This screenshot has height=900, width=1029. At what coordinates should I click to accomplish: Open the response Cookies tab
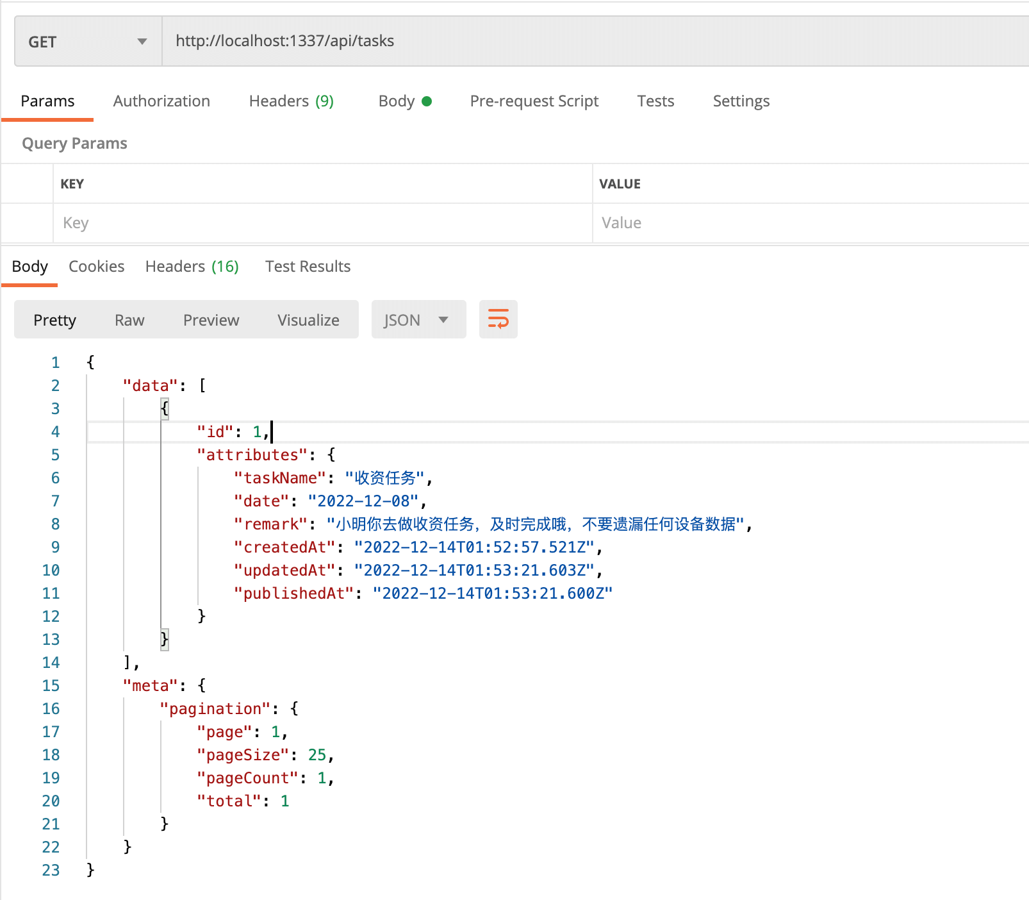click(97, 267)
